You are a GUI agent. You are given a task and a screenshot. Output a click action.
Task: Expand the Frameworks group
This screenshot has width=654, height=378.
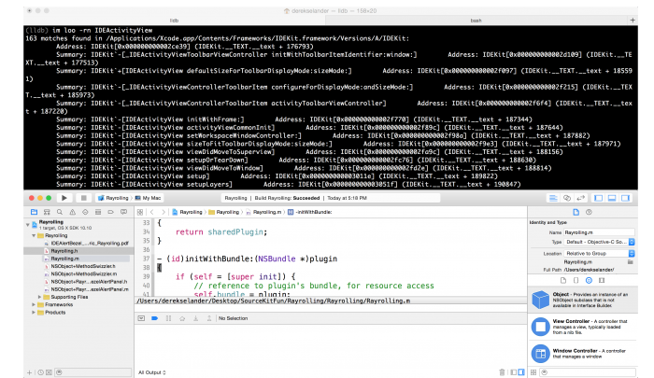click(x=34, y=304)
